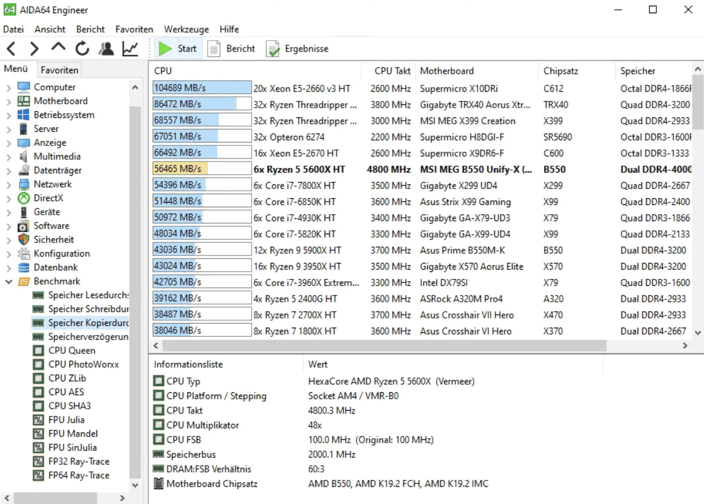This screenshot has width=704, height=504.
Task: Click the Back navigation arrow
Action: (11, 49)
